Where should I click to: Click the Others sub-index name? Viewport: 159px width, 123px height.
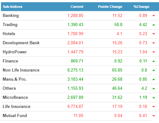click(x=9, y=88)
